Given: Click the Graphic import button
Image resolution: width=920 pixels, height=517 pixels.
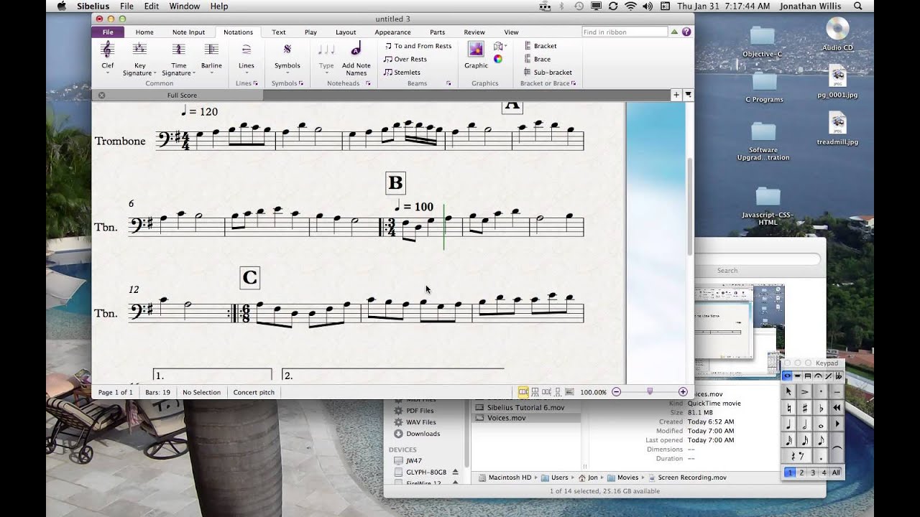Looking at the screenshot, I should coord(476,55).
